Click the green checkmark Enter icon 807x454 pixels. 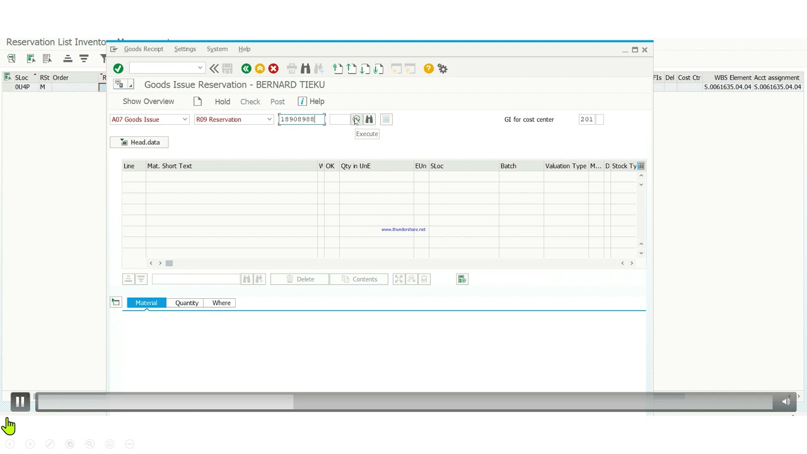coord(118,69)
